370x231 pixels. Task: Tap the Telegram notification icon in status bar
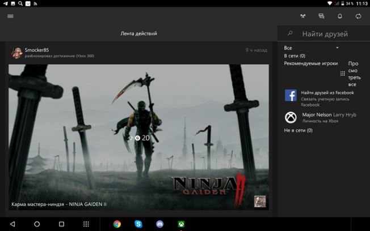tap(5, 3)
